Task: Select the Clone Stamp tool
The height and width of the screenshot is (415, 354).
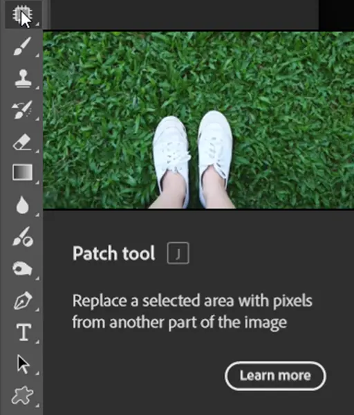Action: (23, 79)
